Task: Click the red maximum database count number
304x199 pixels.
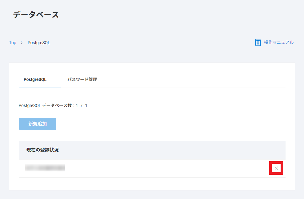Action: [x=86, y=105]
